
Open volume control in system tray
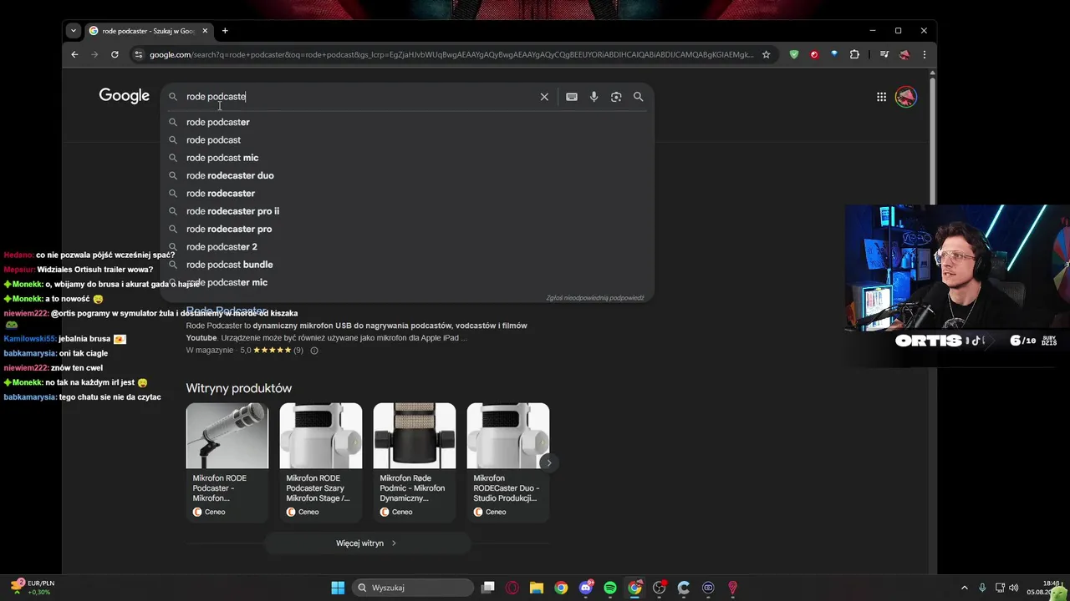pos(1013,588)
